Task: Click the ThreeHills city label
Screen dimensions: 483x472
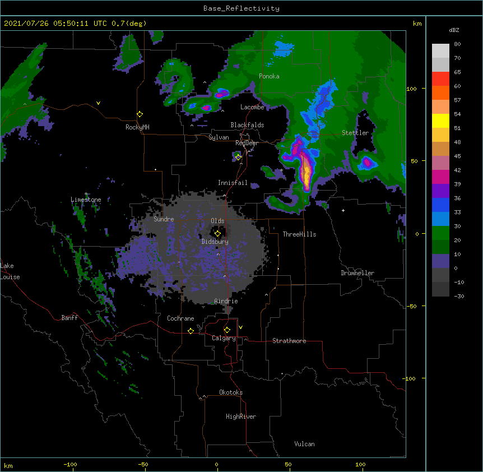Action: [299, 234]
